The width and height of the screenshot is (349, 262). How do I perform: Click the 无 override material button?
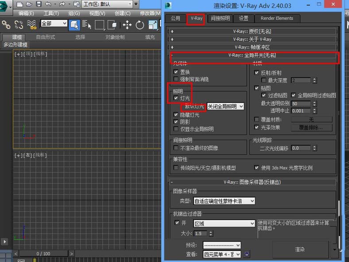tap(311, 119)
